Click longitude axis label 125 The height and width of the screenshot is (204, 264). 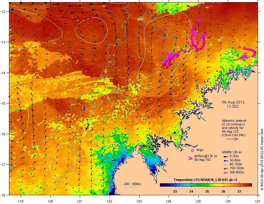[198, 201]
